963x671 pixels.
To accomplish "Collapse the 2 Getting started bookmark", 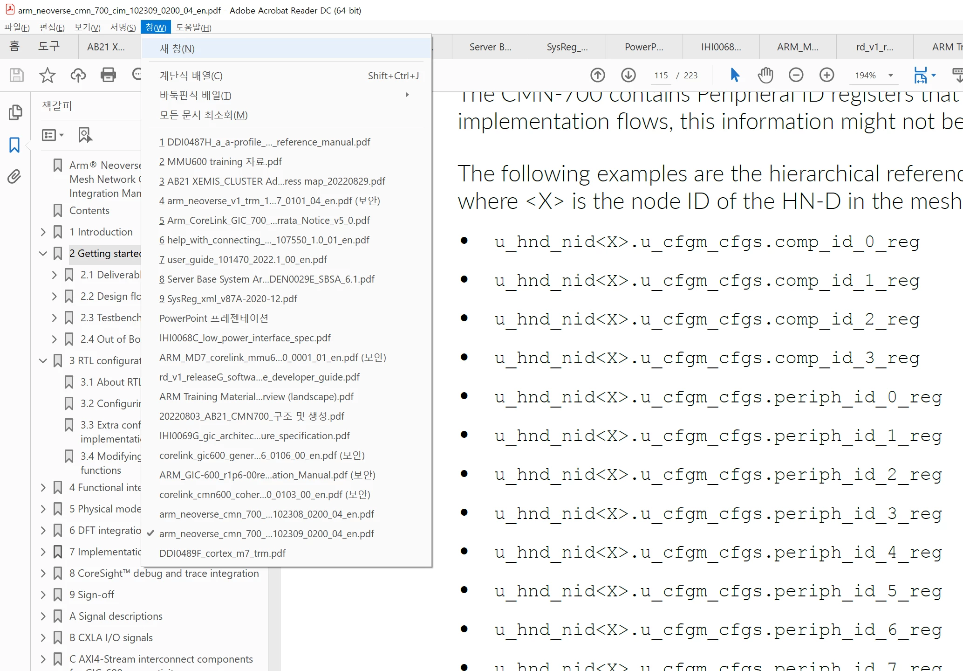I will point(43,253).
